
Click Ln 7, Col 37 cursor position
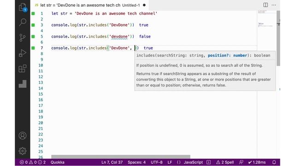pyautogui.click(x=112, y=162)
